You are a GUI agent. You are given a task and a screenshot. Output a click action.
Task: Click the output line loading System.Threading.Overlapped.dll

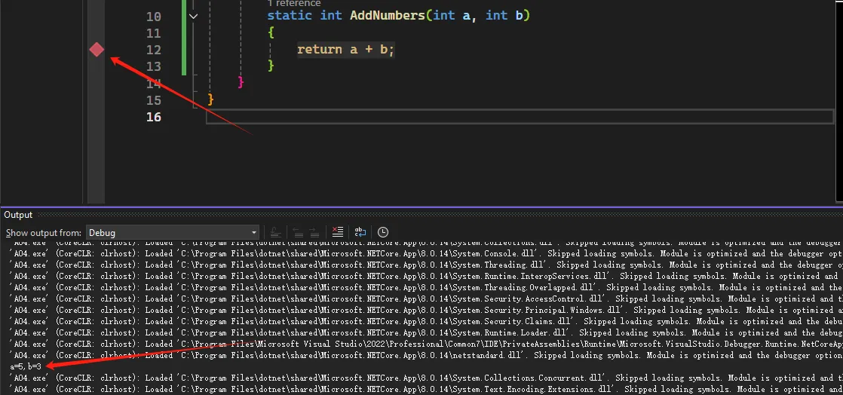click(x=426, y=287)
